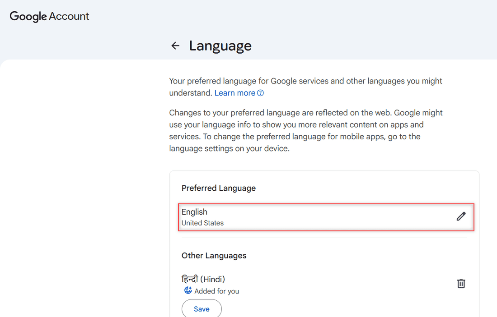Click the Other Languages heading
497x317 pixels.
click(x=214, y=256)
